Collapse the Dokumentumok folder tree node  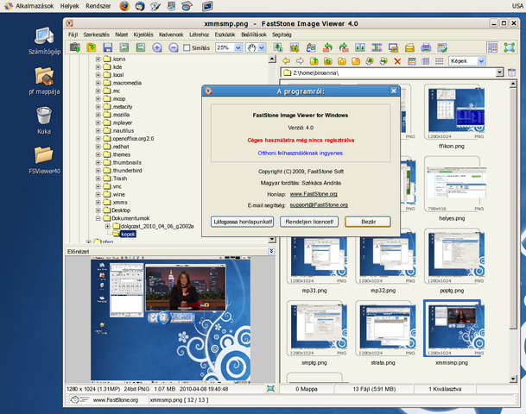pyautogui.click(x=98, y=218)
